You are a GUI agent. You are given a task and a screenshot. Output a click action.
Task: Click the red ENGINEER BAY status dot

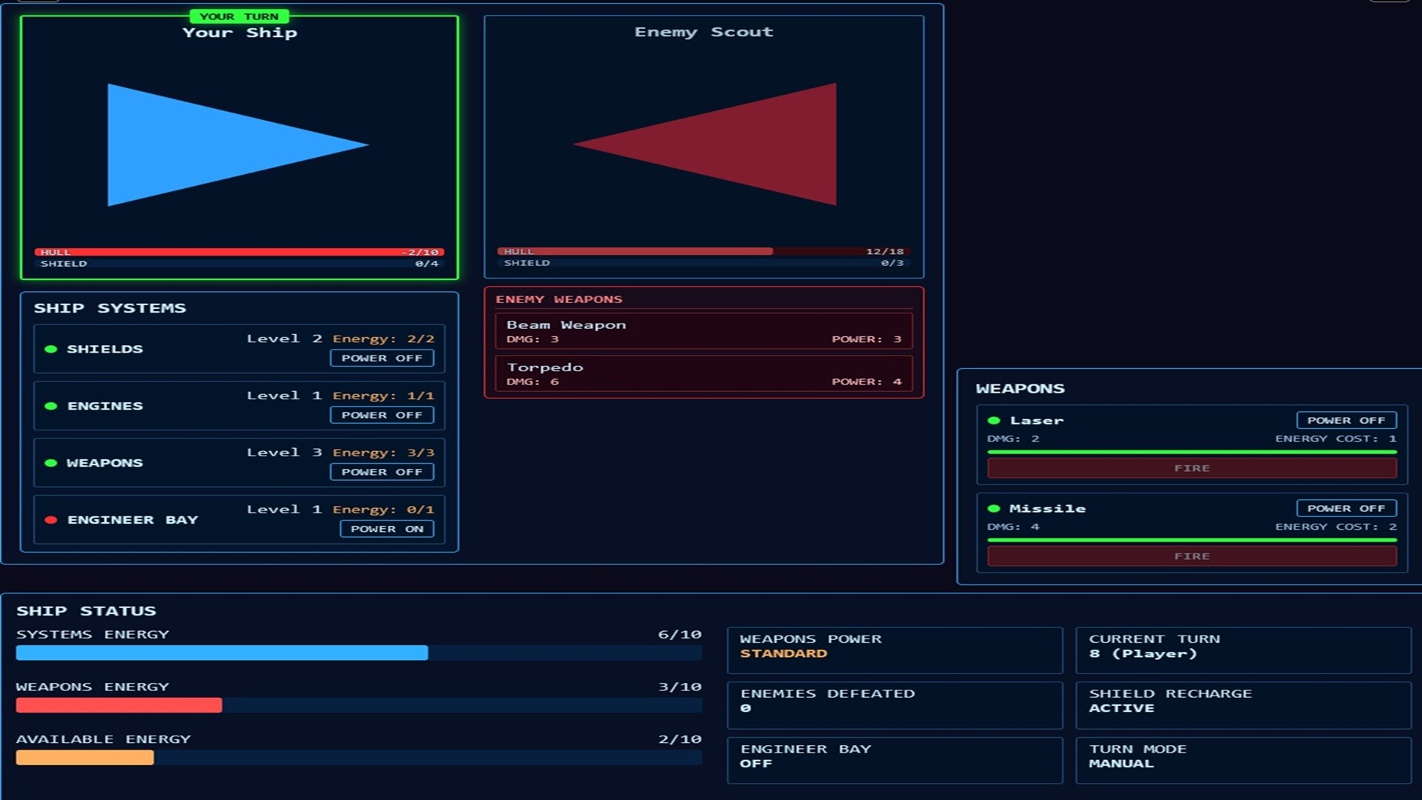pyautogui.click(x=50, y=519)
